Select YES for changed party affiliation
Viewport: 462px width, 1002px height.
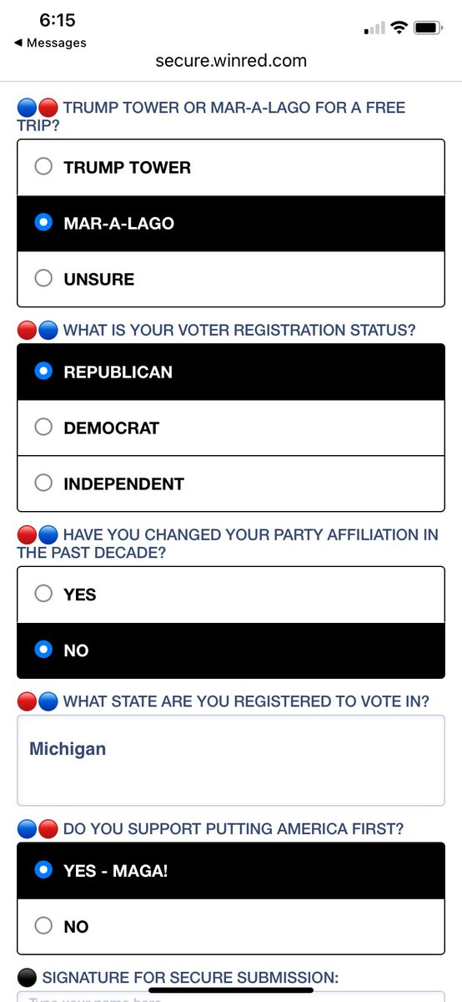click(231, 595)
